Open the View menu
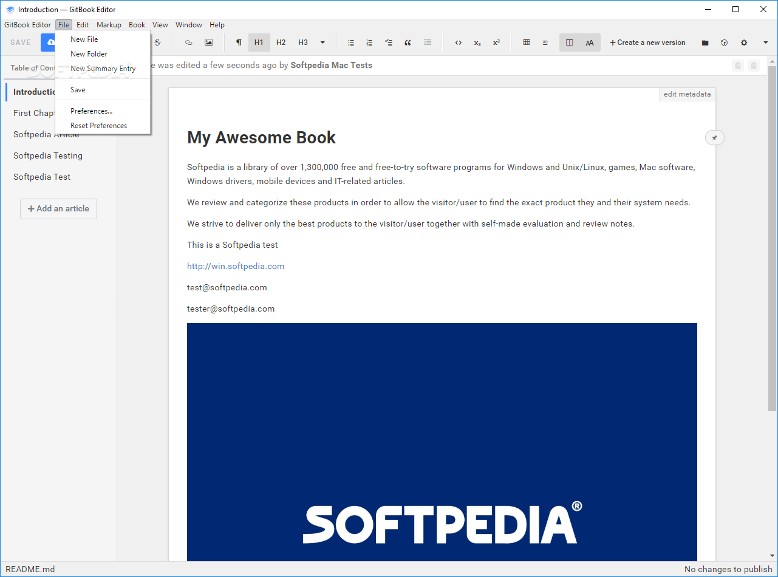778x577 pixels. [160, 25]
